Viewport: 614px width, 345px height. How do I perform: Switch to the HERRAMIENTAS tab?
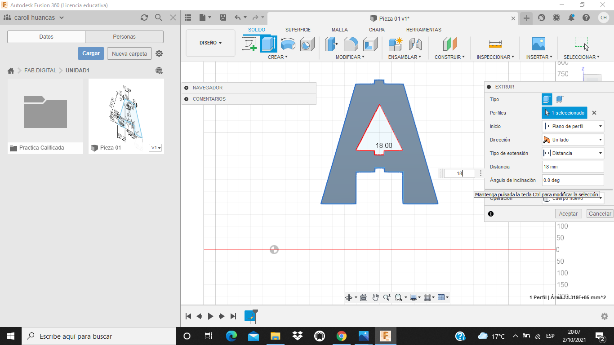424,30
